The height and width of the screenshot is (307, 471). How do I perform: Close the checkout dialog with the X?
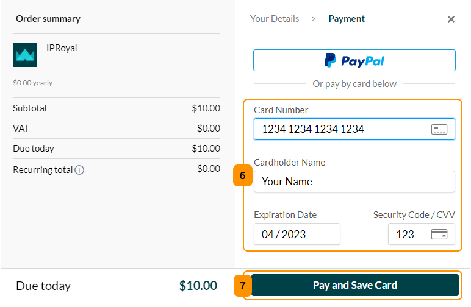pos(451,19)
